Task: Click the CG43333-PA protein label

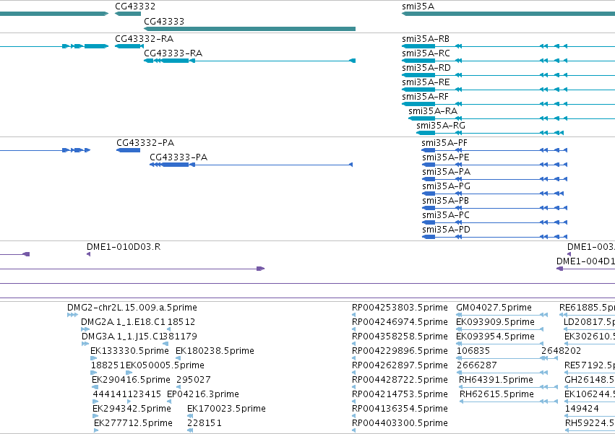Action: (179, 157)
